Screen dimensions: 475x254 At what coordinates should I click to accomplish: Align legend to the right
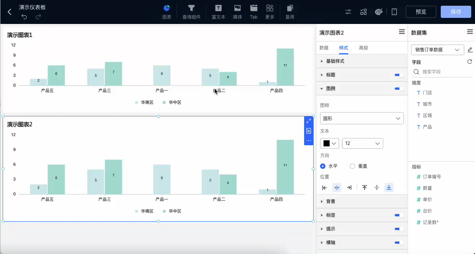click(x=349, y=187)
